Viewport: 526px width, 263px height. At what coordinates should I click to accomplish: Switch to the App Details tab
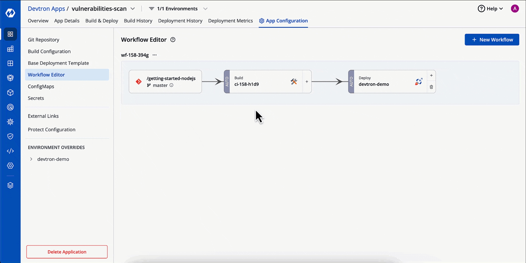click(67, 21)
